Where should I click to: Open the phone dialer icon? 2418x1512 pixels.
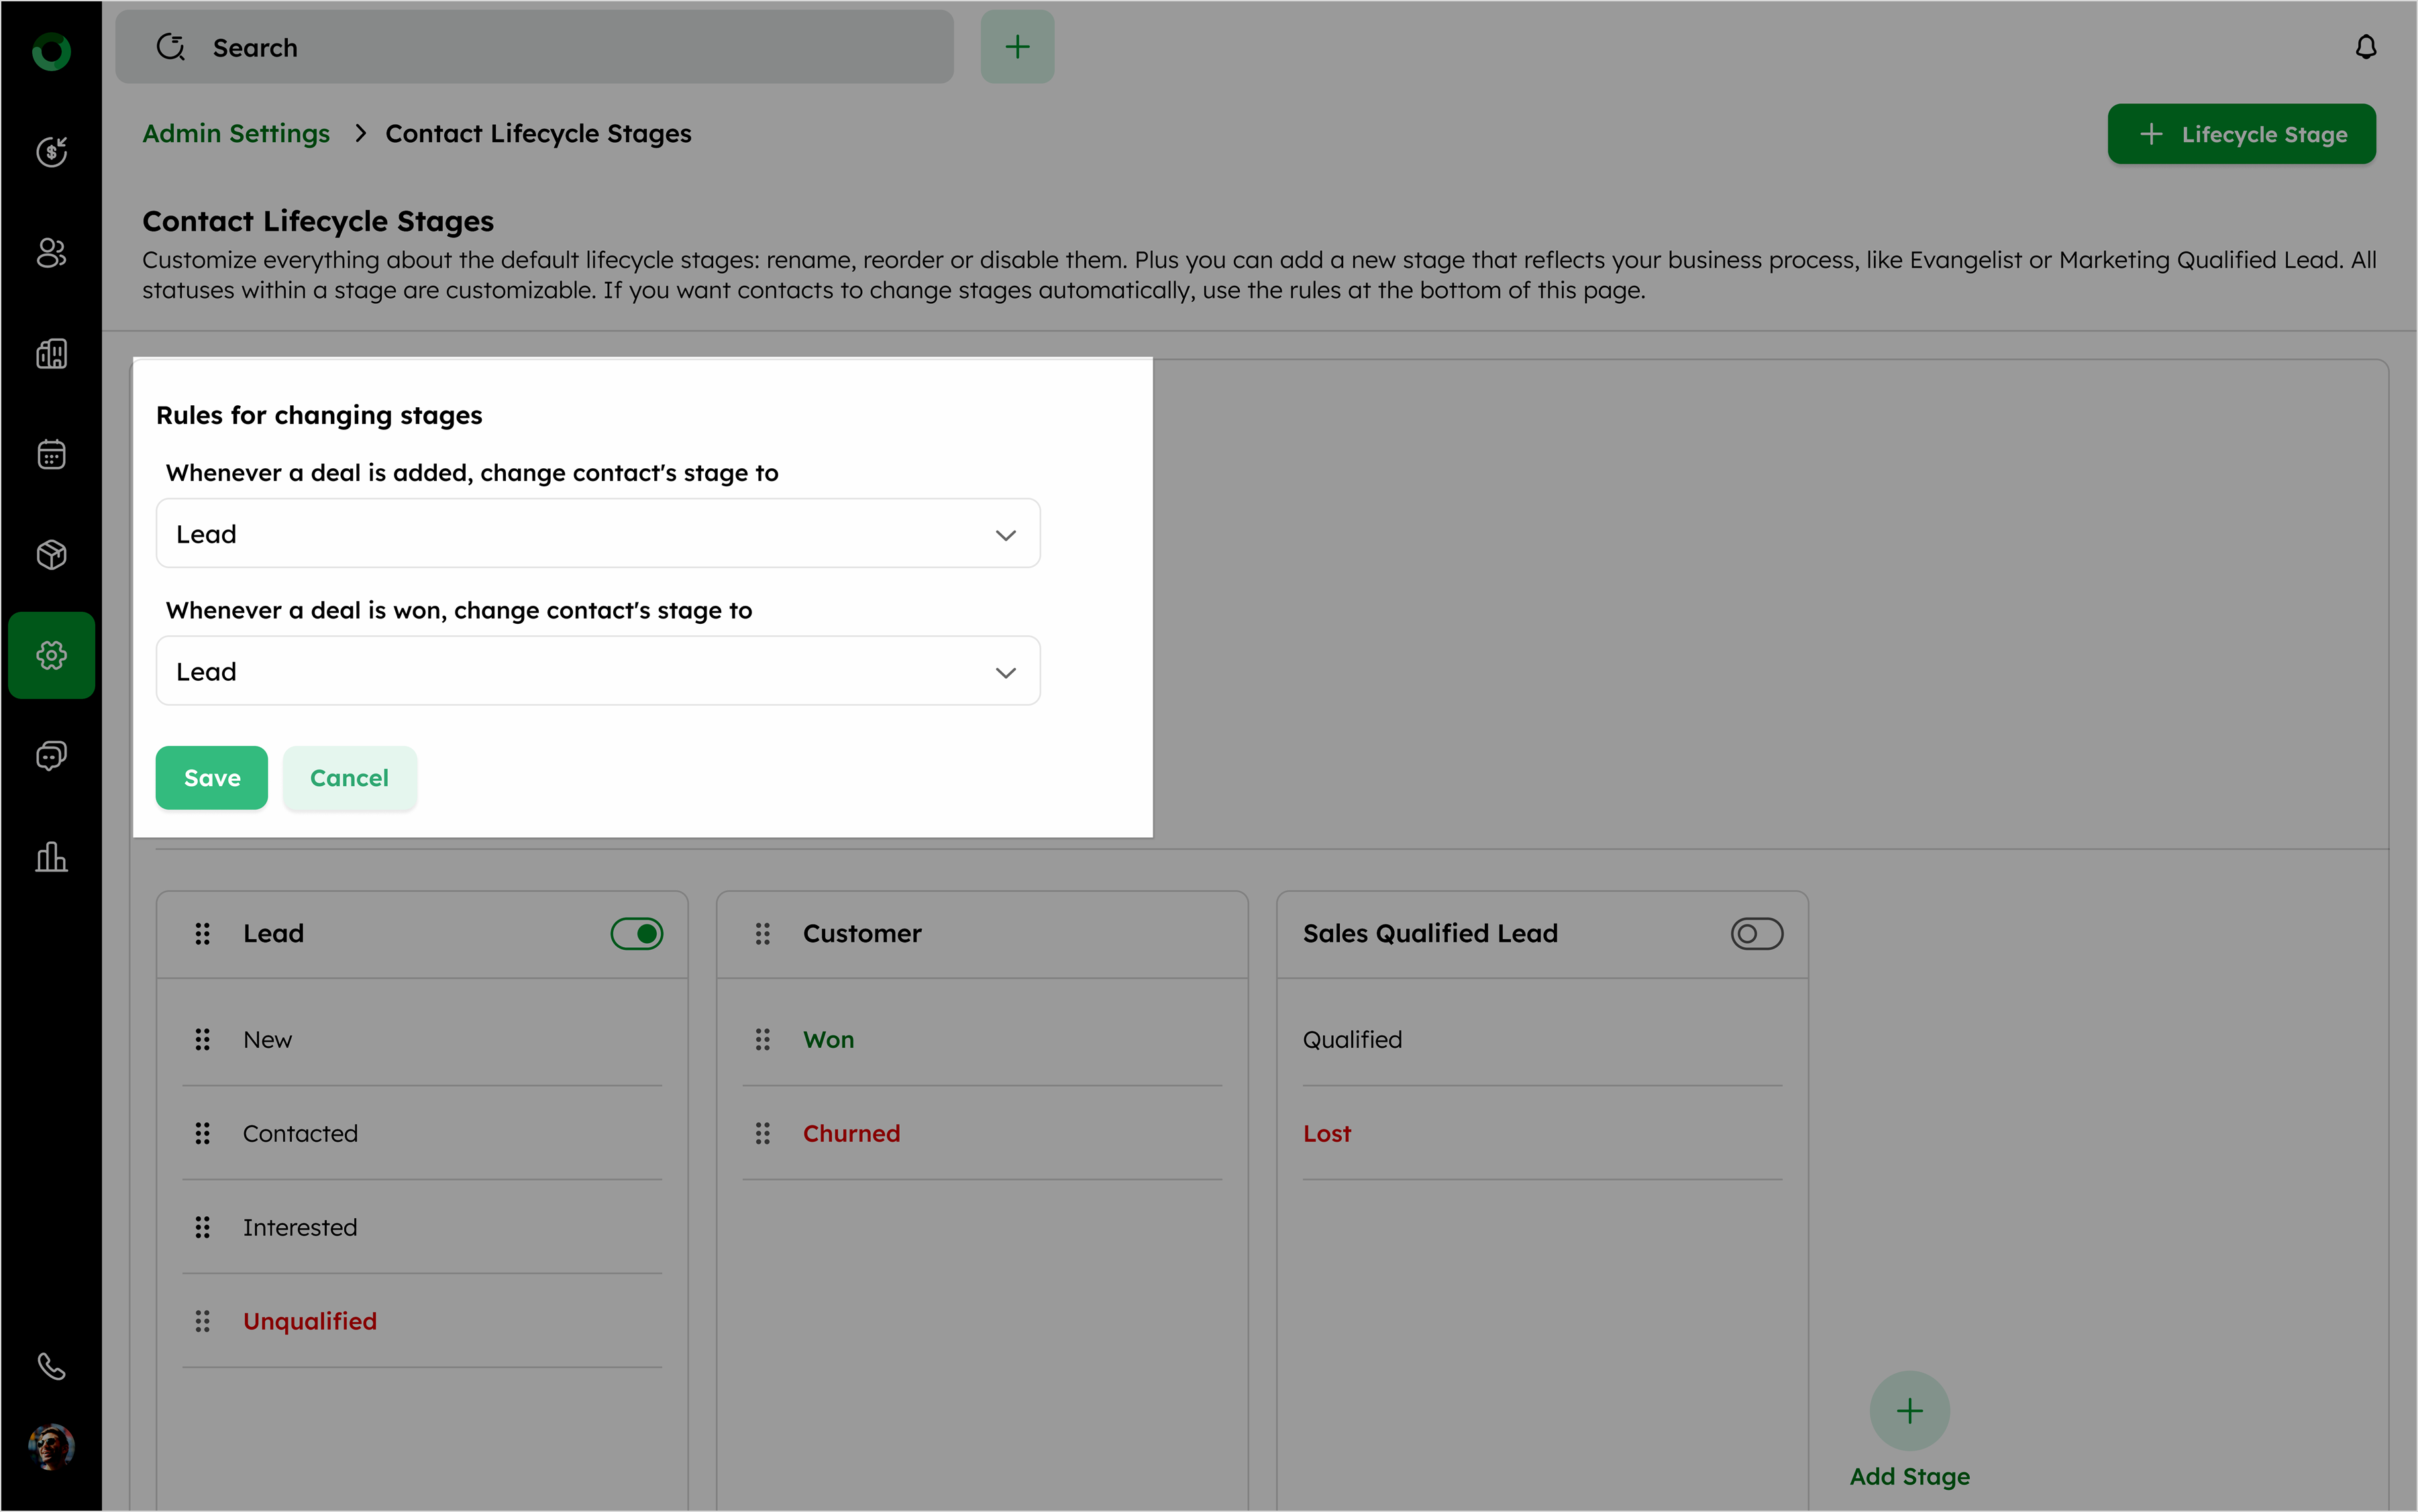coord(51,1366)
